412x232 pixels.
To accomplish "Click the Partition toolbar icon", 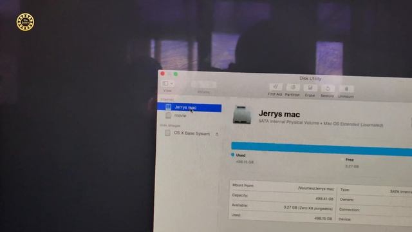I will click(293, 87).
